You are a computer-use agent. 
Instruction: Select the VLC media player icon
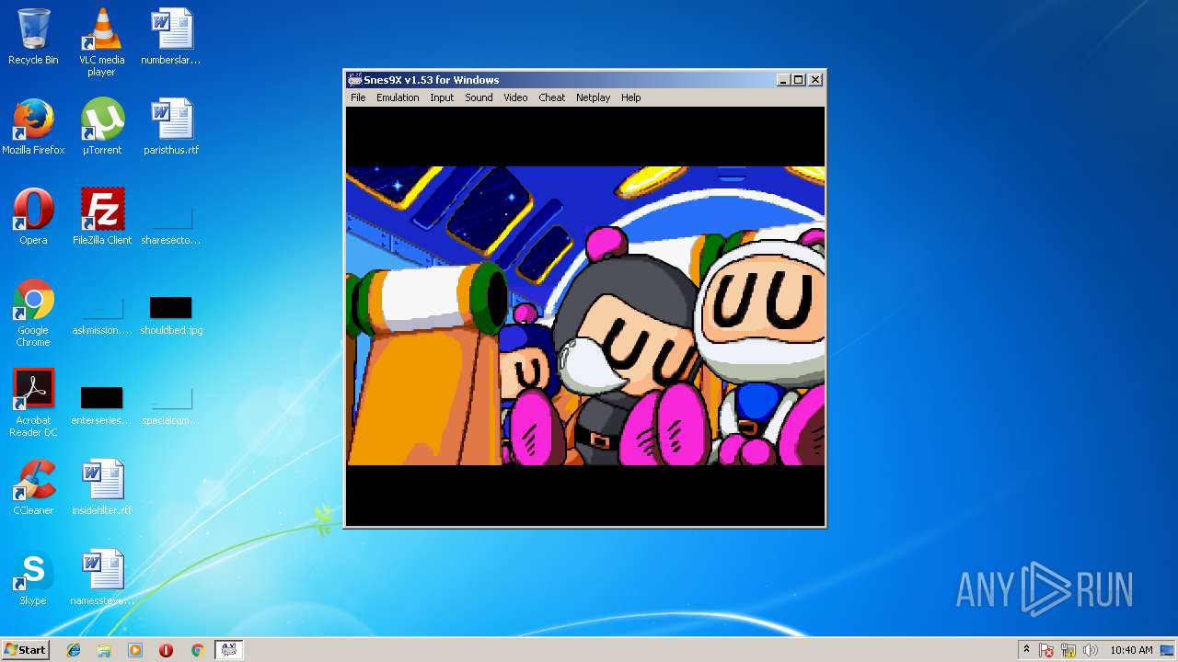tap(101, 42)
